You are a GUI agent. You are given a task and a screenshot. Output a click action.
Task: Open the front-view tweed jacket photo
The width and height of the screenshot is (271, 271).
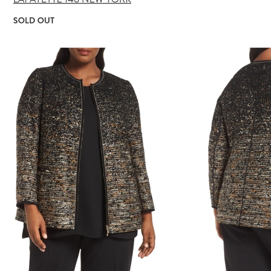click(86, 159)
